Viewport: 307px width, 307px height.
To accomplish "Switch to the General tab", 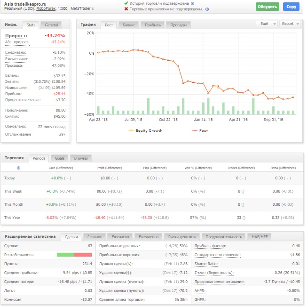I will (x=51, y=25).
